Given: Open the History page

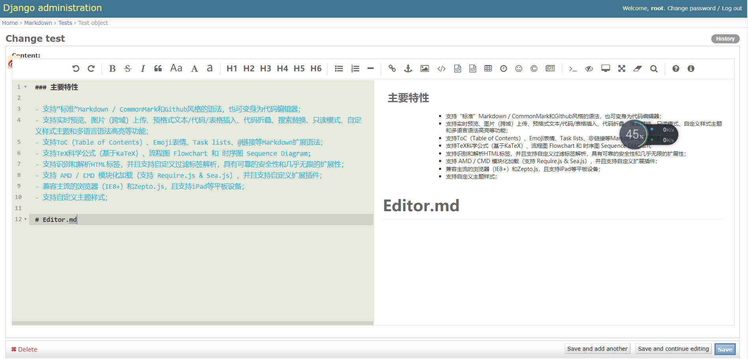Looking at the screenshot, I should [725, 39].
